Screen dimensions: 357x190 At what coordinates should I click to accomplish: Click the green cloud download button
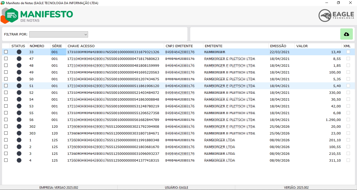pos(347,34)
